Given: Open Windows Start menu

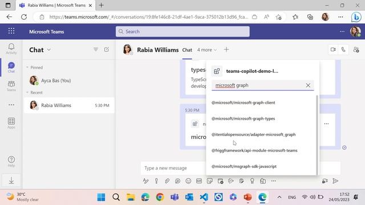Looking at the screenshot, I should click(x=102, y=197).
